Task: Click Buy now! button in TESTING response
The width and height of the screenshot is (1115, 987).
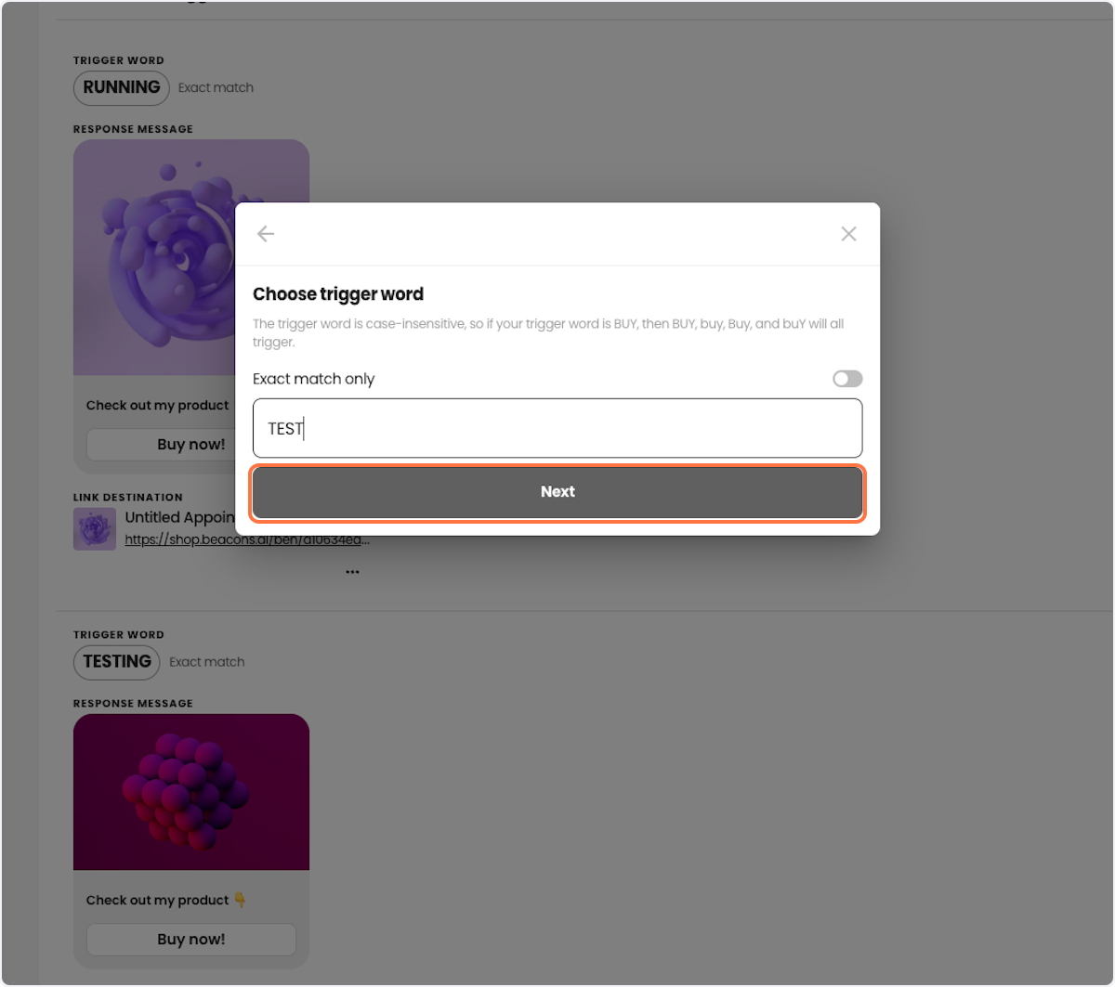Action: tap(191, 939)
